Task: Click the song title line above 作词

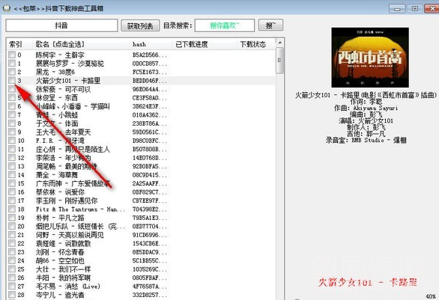Action: click(x=366, y=95)
